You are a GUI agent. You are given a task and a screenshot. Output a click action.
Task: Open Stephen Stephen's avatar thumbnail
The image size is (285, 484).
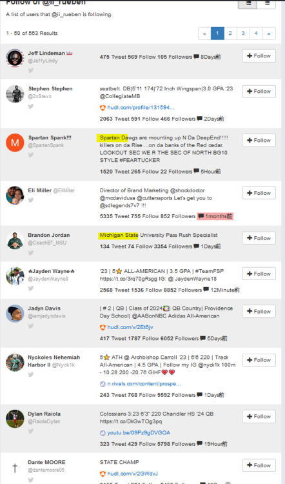point(15,94)
